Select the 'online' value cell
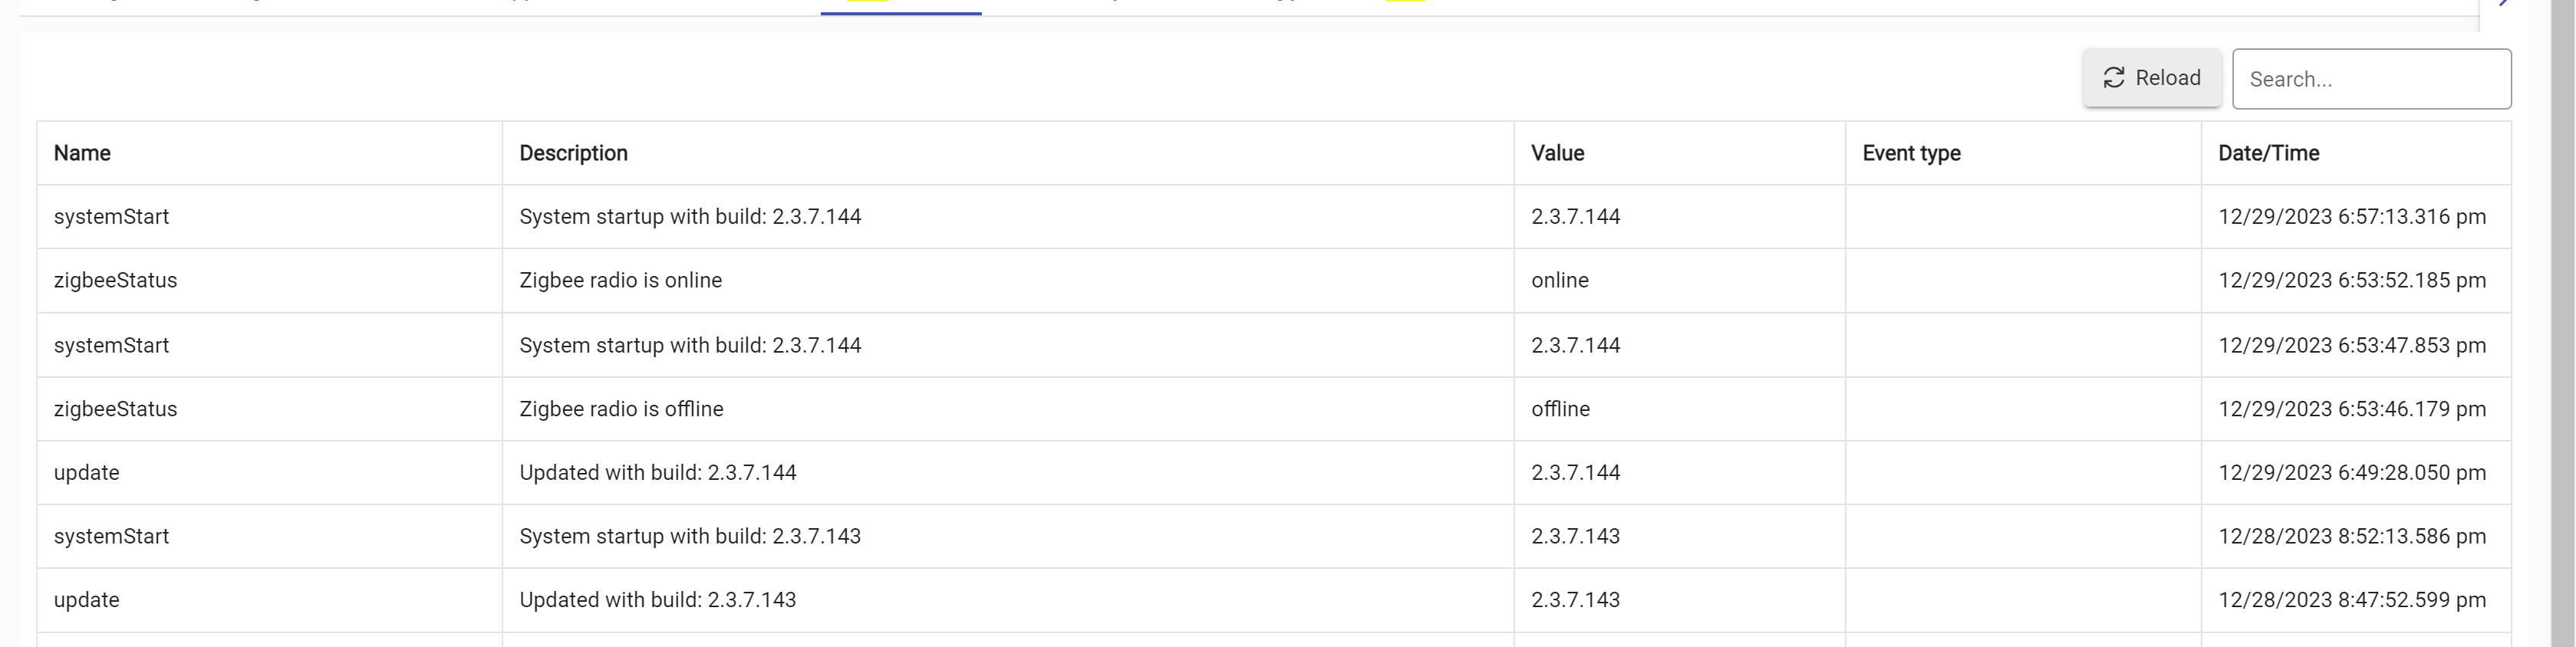This screenshot has height=647, width=2576. [x=1559, y=280]
